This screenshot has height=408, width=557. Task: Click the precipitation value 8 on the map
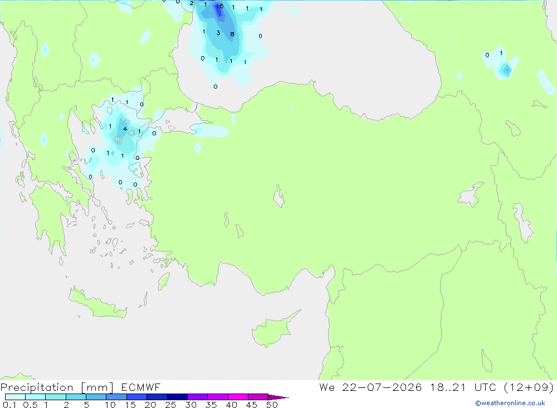click(232, 34)
